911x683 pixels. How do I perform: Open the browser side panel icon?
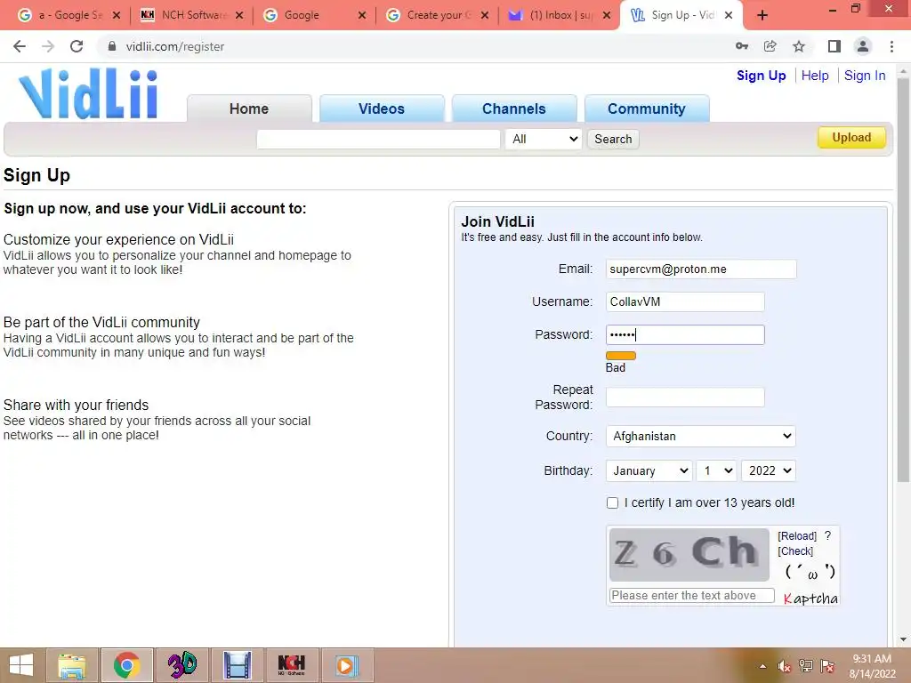pos(834,46)
